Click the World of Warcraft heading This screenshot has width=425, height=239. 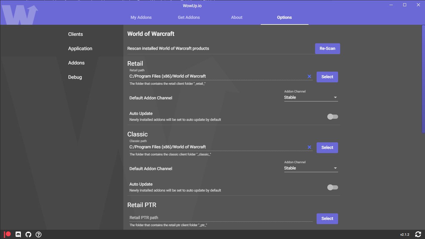(x=151, y=34)
